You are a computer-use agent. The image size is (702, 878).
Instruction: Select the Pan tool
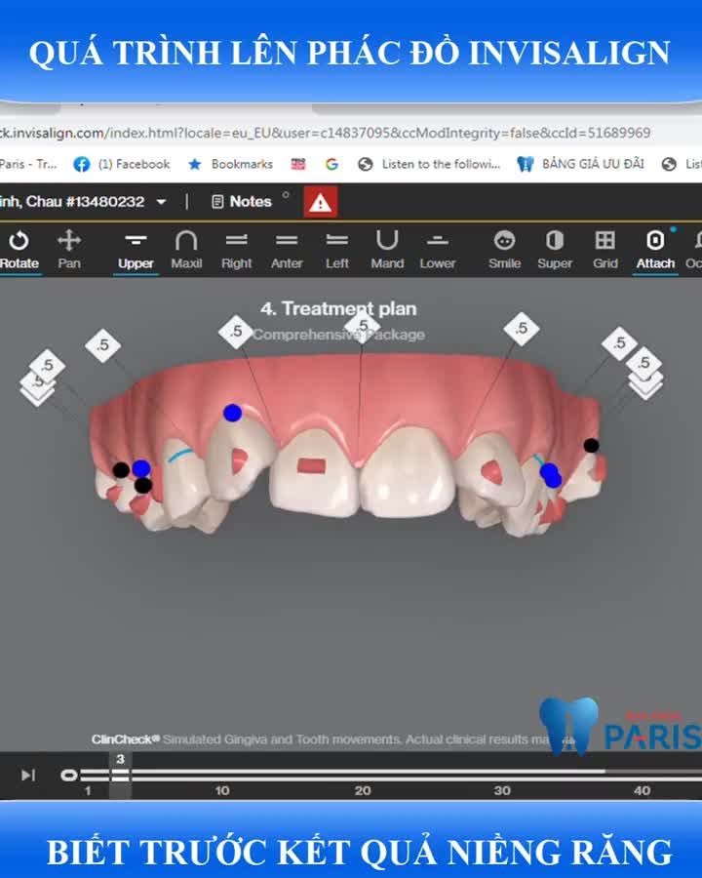click(x=69, y=250)
